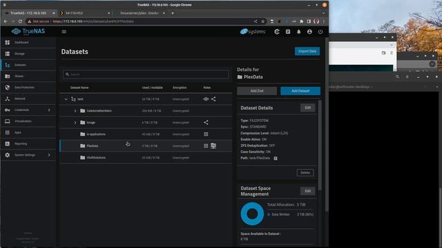Click the Import Data button
The height and width of the screenshot is (248, 442).
click(307, 51)
